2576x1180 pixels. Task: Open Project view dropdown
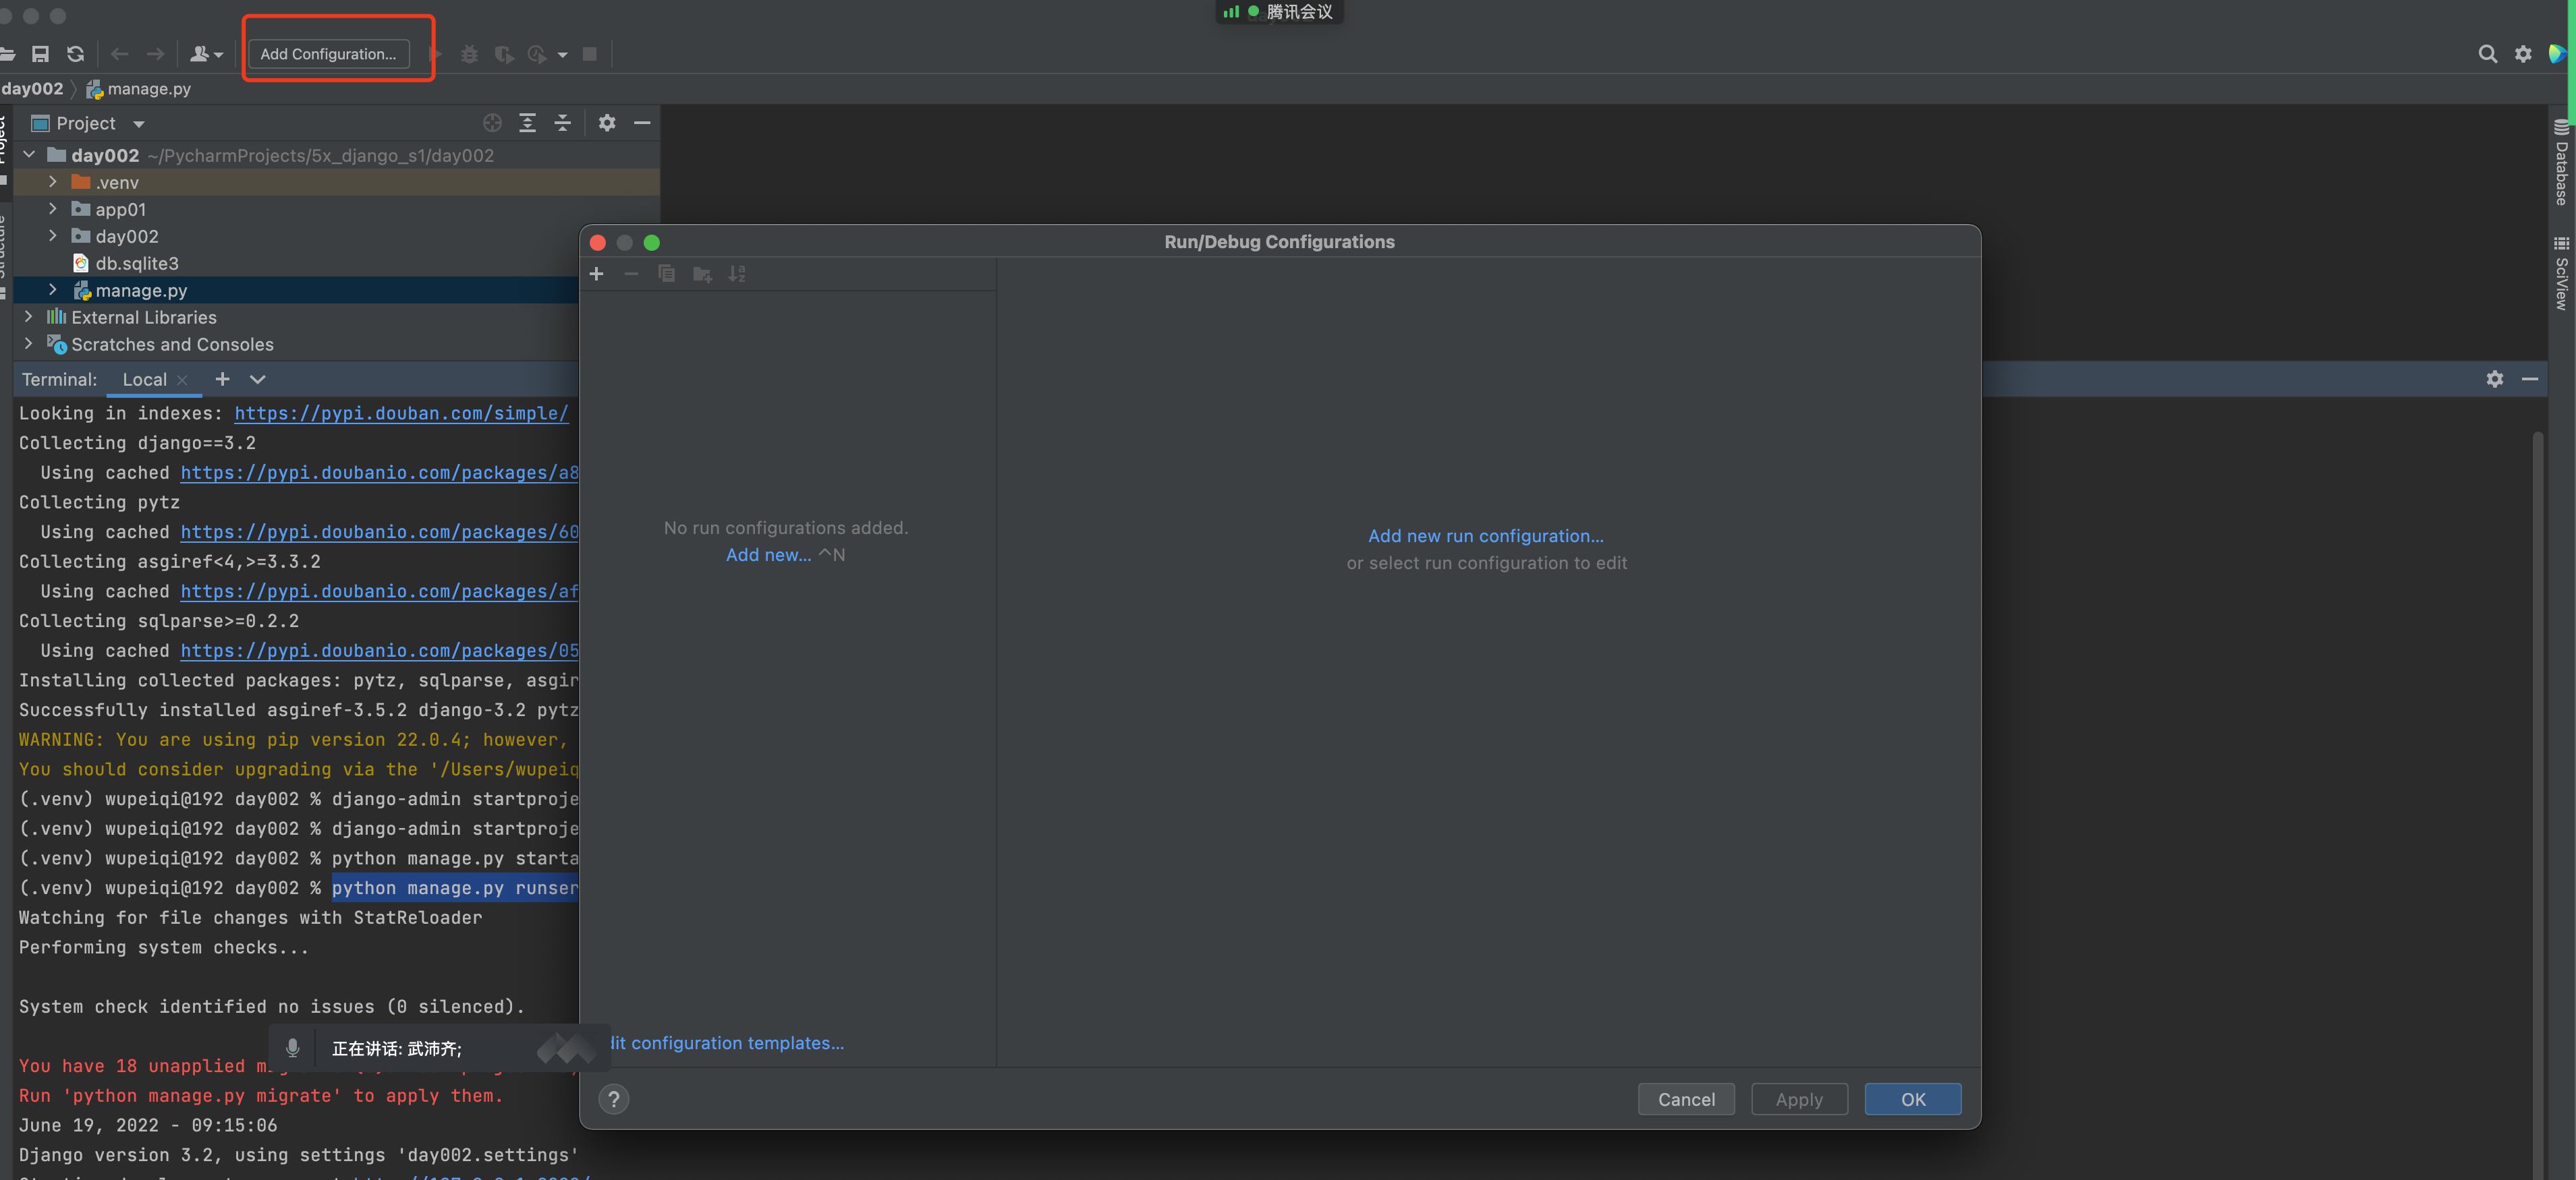coord(139,124)
